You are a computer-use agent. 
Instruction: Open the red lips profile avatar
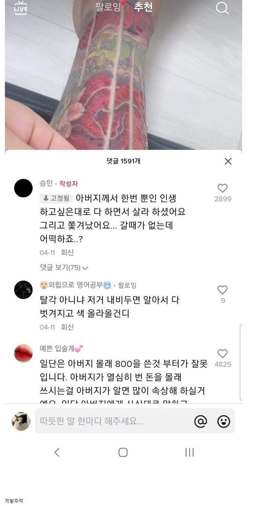tap(23, 353)
